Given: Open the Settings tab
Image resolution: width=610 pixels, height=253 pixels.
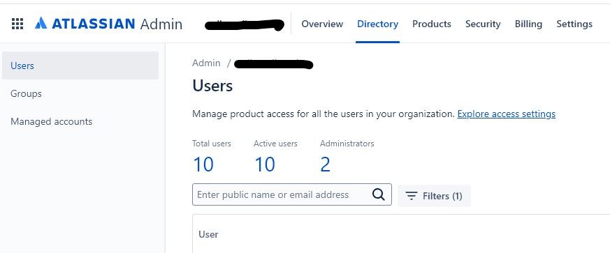Looking at the screenshot, I should pos(574,24).
